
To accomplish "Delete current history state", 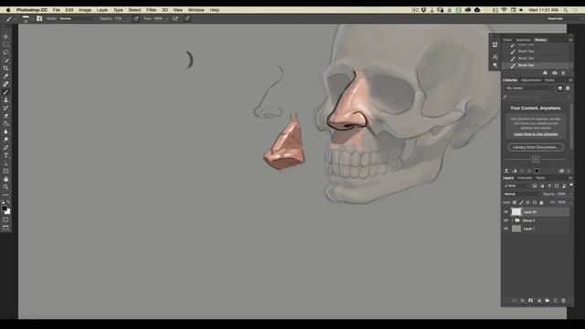I will point(563,73).
